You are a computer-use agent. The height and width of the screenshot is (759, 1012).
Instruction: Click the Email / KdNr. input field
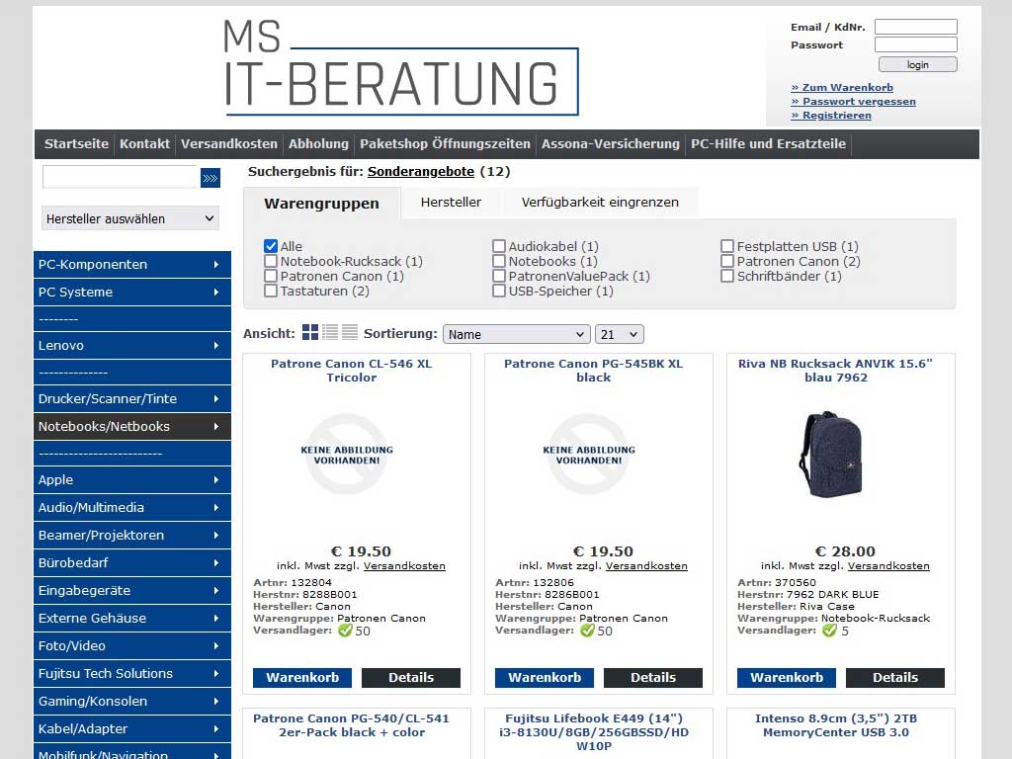916,27
